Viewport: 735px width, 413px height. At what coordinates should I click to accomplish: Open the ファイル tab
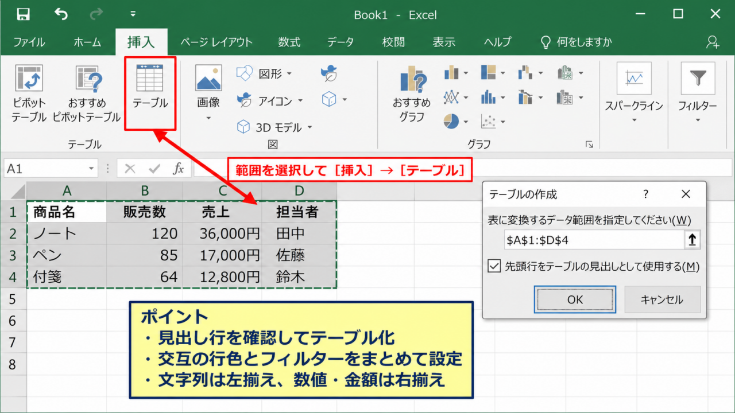[29, 42]
